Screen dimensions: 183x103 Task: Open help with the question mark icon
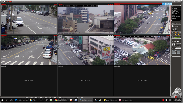172,2
